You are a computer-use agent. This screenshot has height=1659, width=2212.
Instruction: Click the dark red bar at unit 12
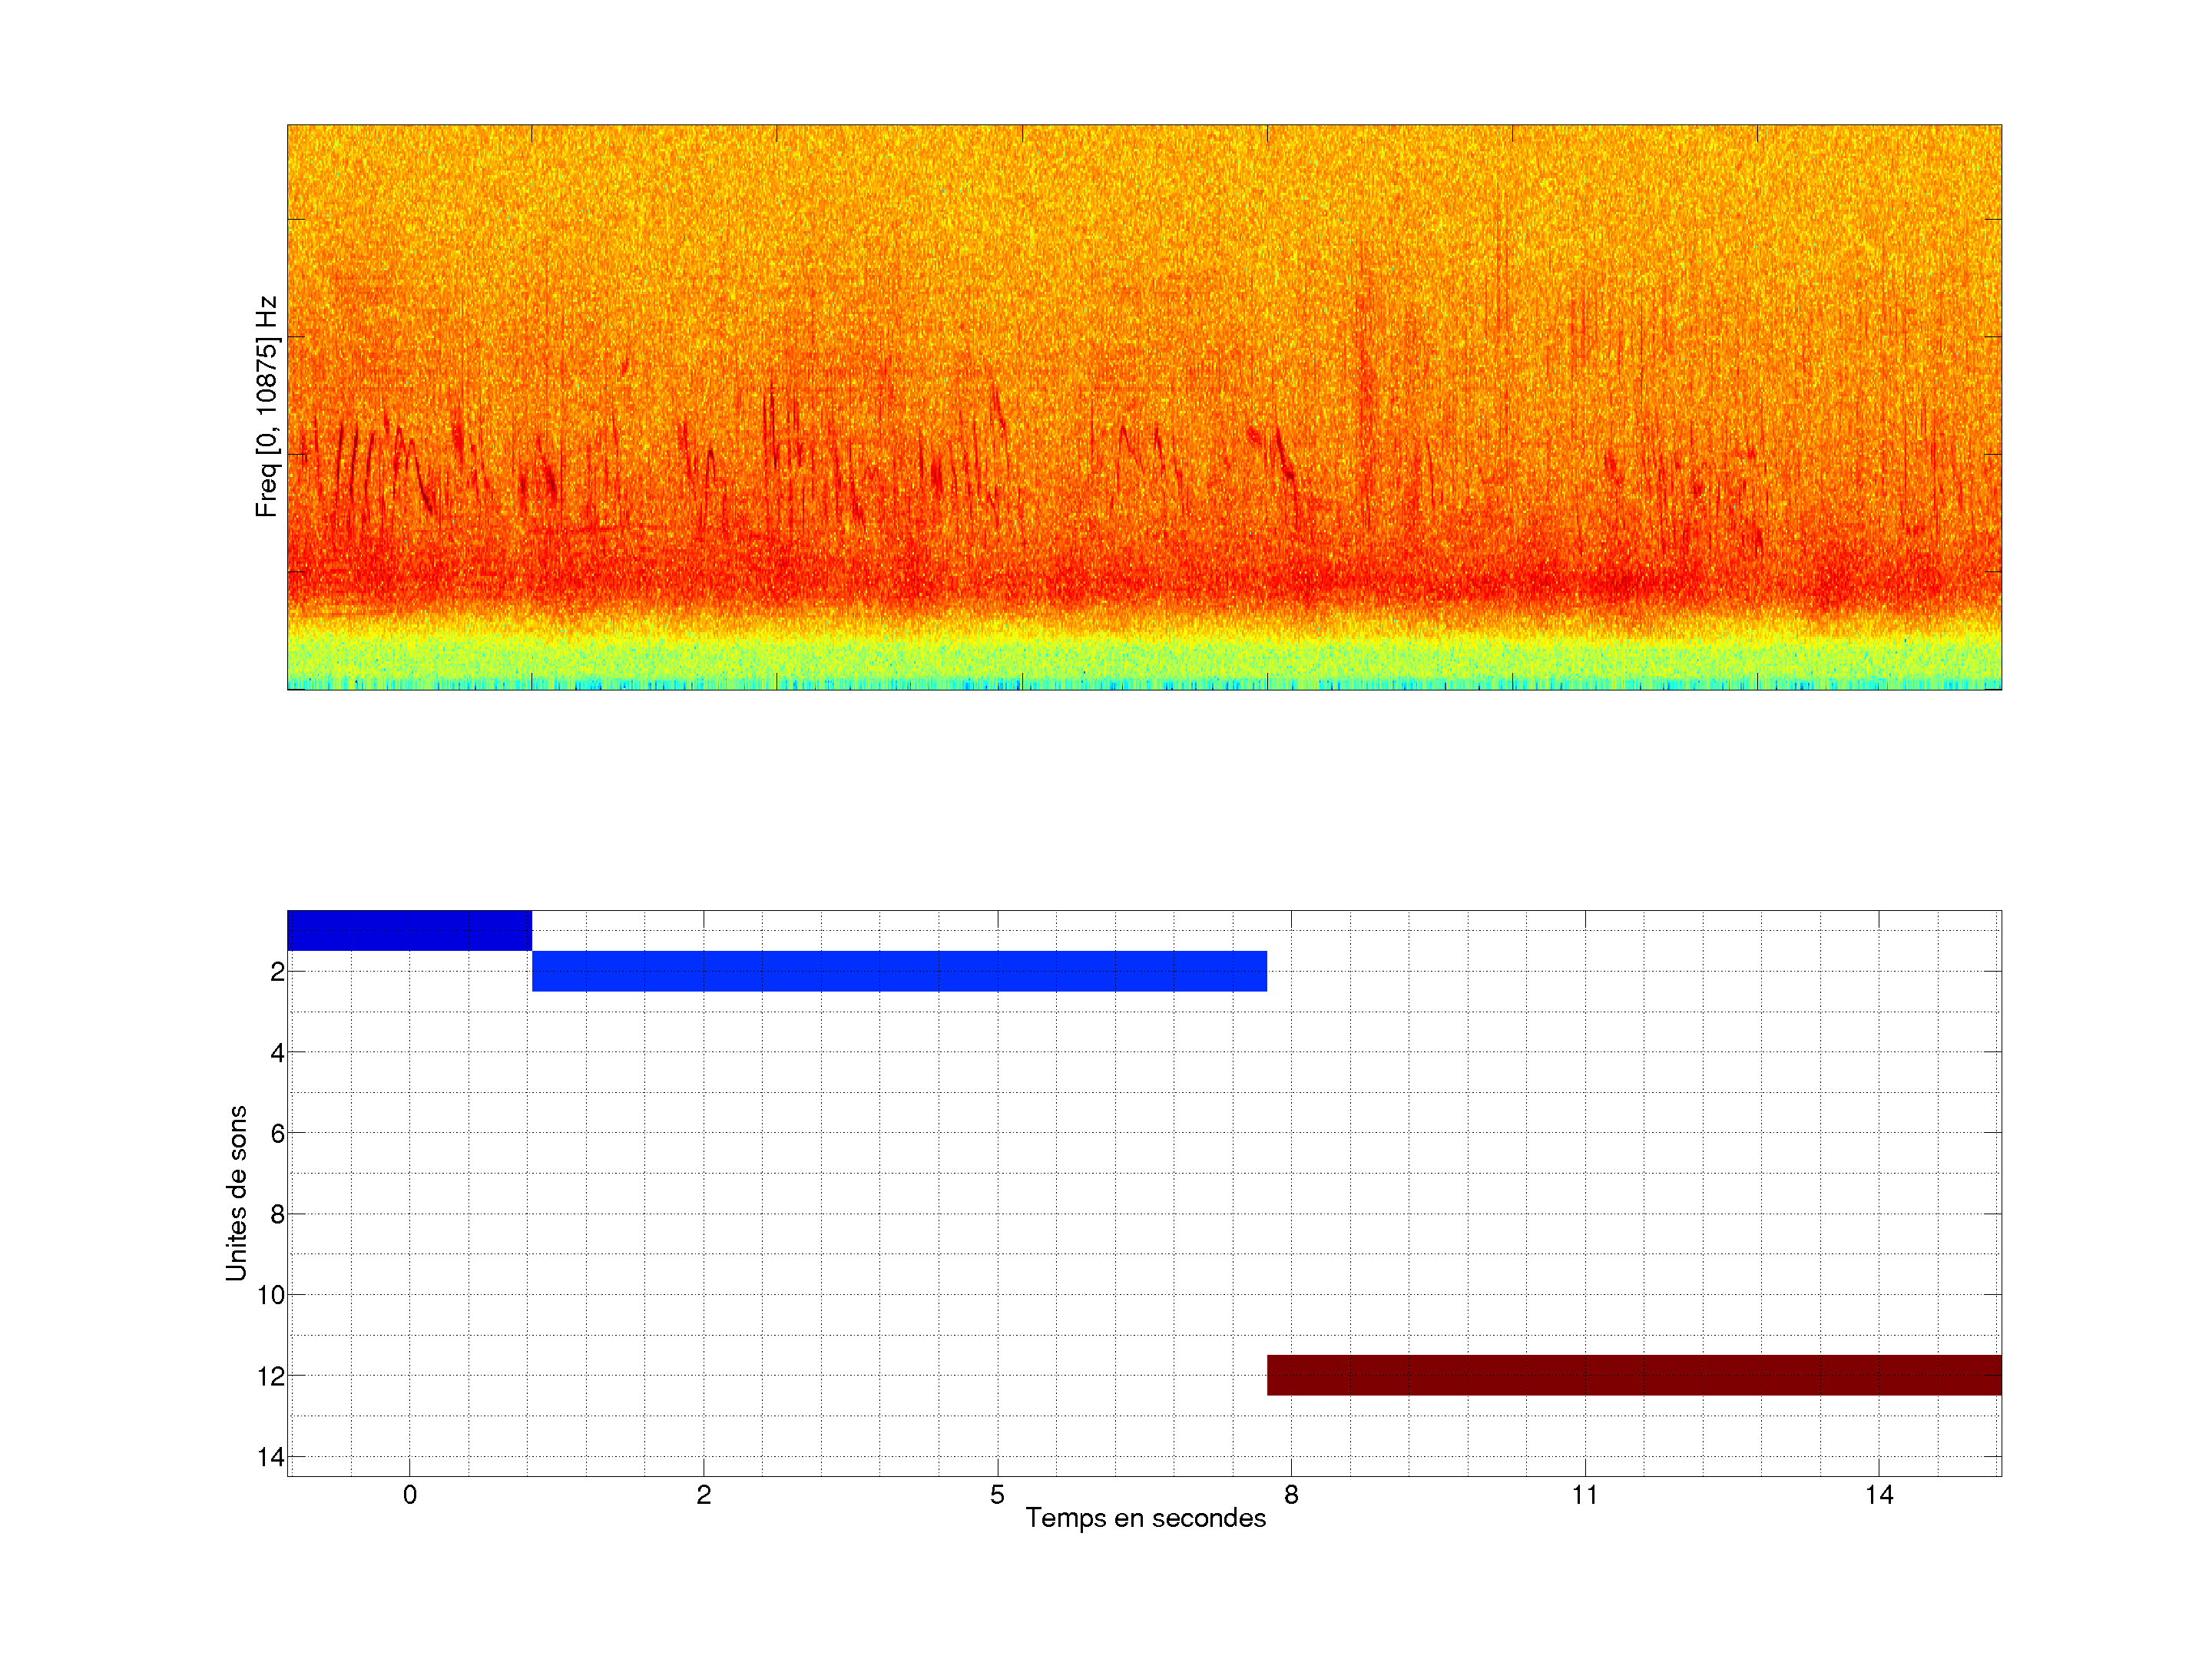point(1634,1375)
